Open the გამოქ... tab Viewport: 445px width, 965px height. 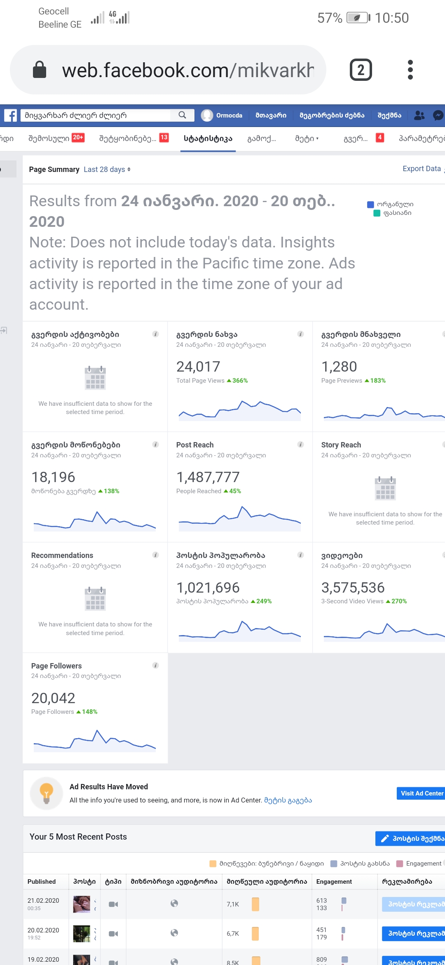(x=262, y=139)
